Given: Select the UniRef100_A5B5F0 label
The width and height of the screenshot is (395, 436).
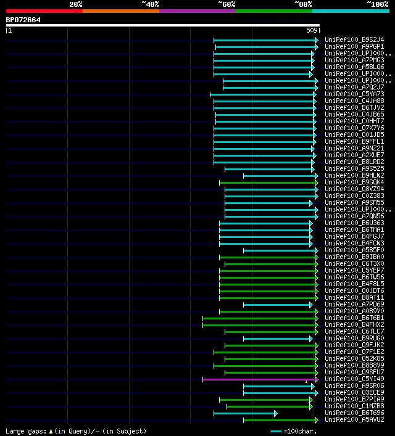Looking at the screenshot, I should pos(354,250).
